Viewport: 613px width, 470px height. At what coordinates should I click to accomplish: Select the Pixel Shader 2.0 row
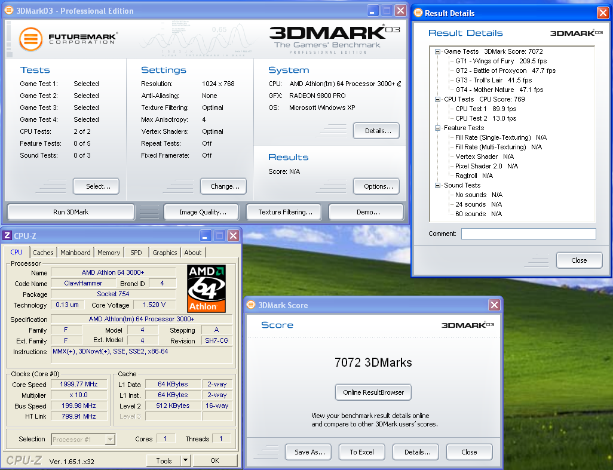click(486, 166)
